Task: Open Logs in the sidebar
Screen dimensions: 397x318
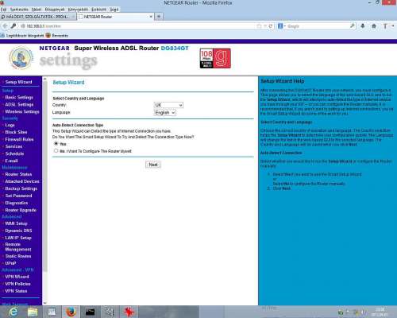Action: point(10,125)
